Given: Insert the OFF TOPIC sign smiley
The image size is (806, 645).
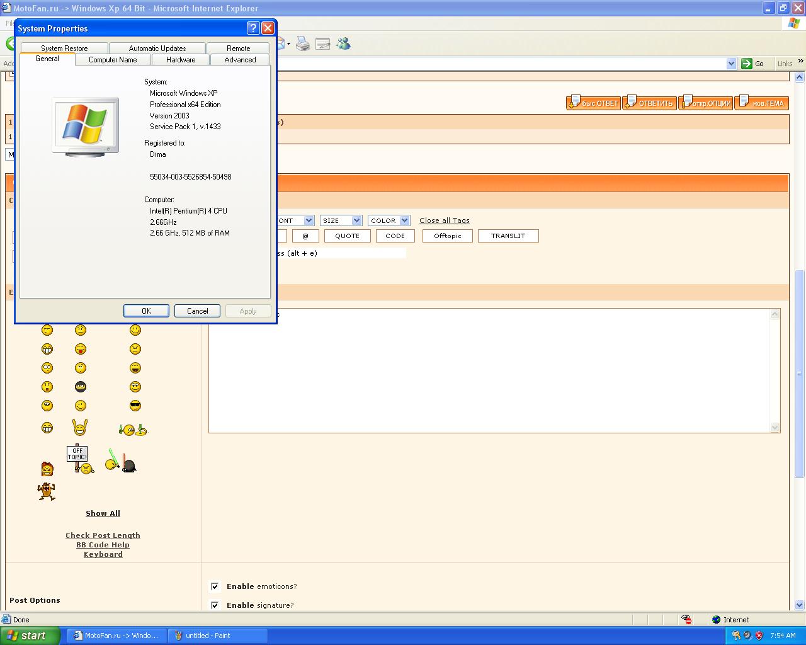Looking at the screenshot, I should pyautogui.click(x=80, y=459).
